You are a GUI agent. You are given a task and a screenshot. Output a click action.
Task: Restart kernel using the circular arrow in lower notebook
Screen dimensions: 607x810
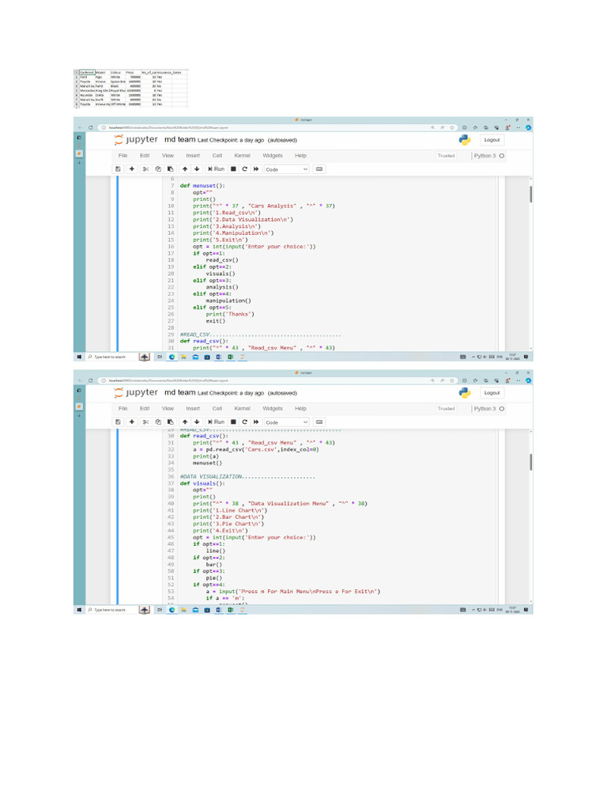(245, 422)
